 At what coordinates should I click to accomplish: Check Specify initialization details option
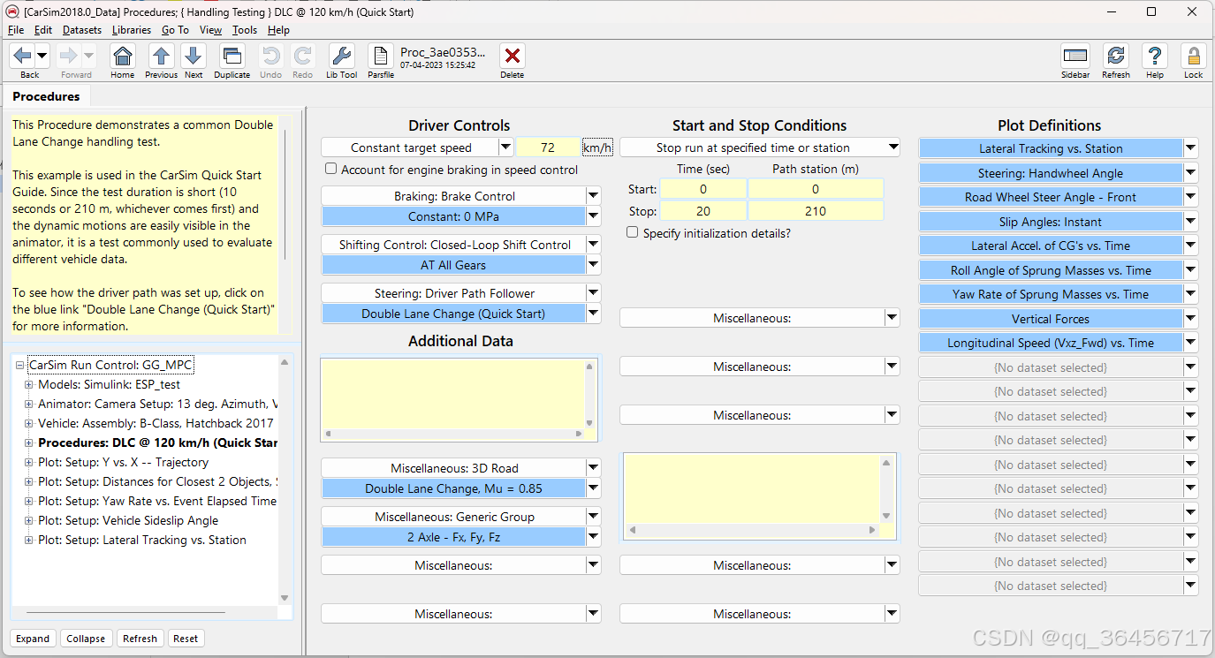pos(632,233)
